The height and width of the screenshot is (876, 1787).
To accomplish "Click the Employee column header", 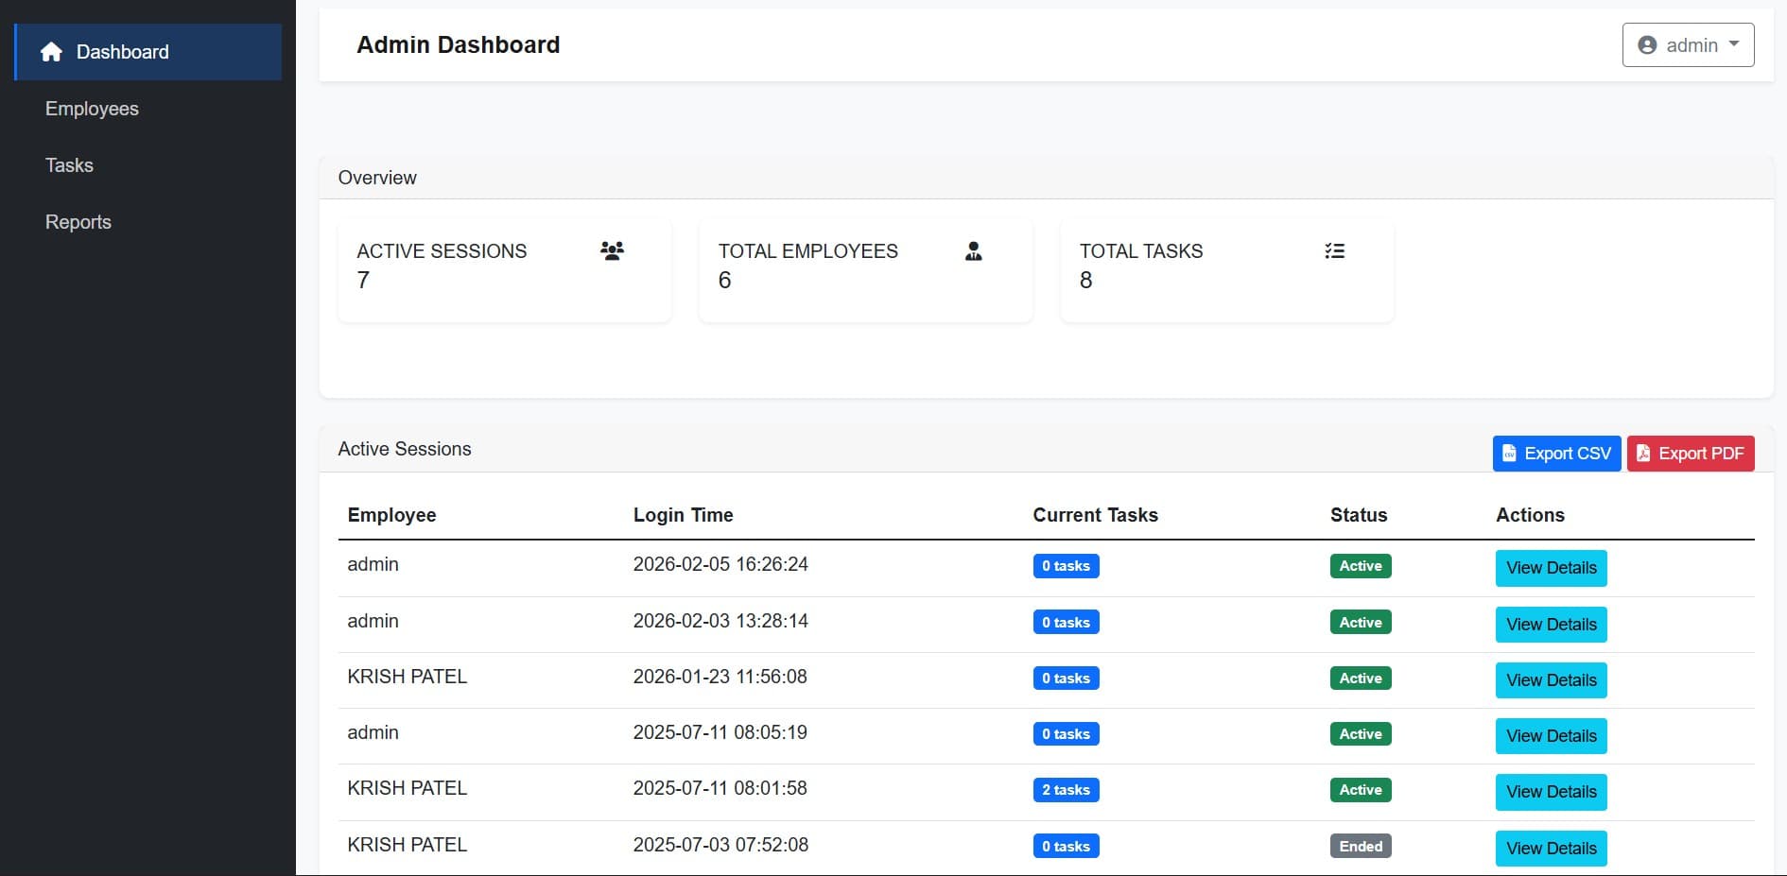I will coord(391,515).
